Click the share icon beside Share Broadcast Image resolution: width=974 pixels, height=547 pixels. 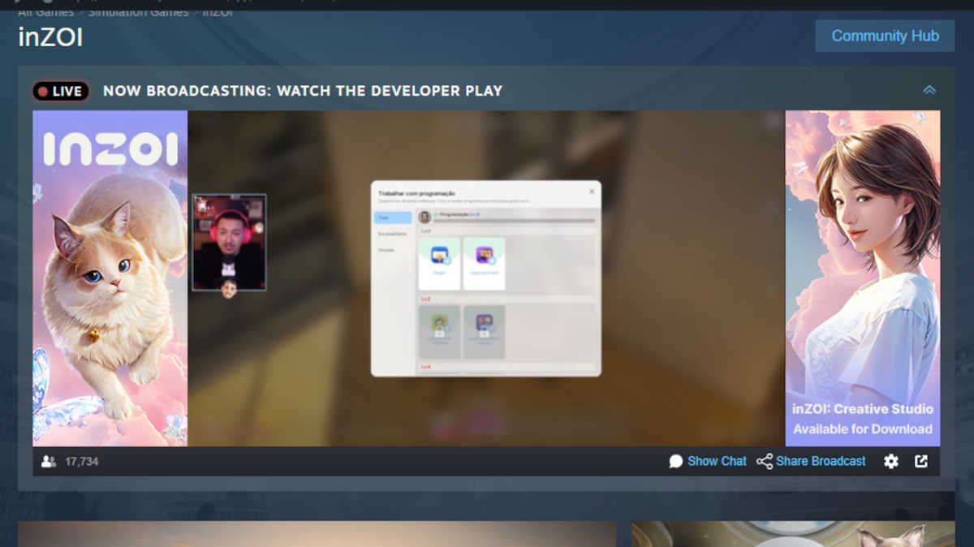pyautogui.click(x=765, y=461)
